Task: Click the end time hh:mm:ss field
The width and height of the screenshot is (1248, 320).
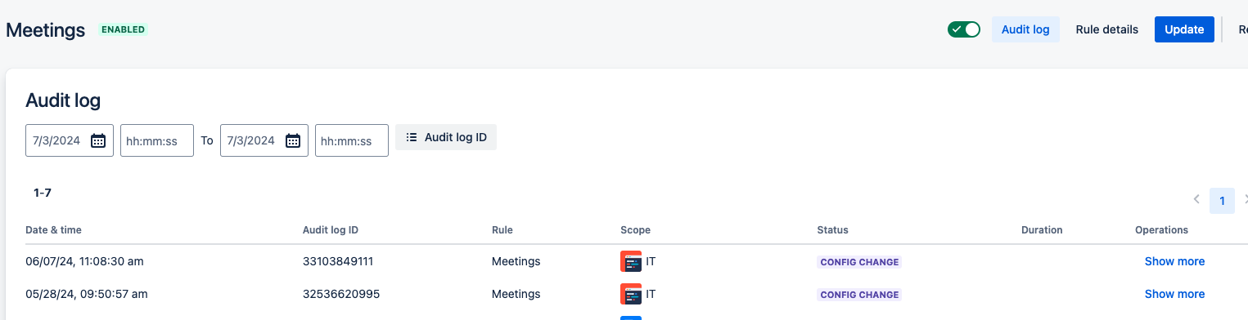Action: tap(352, 140)
